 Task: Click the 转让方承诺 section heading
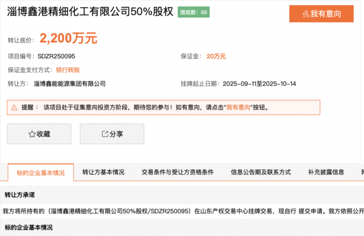pos(20,195)
